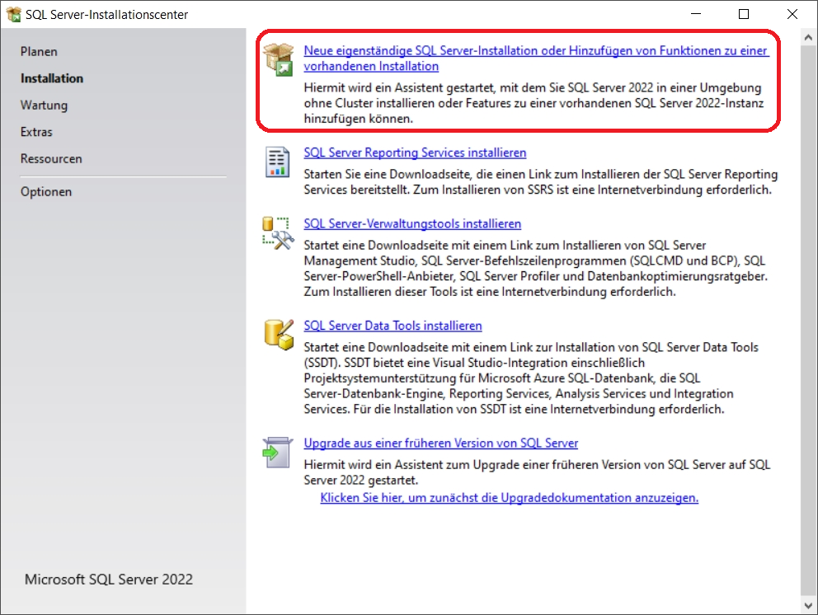The height and width of the screenshot is (615, 818).
Task: Go to the Ressourcen section
Action: tap(51, 158)
